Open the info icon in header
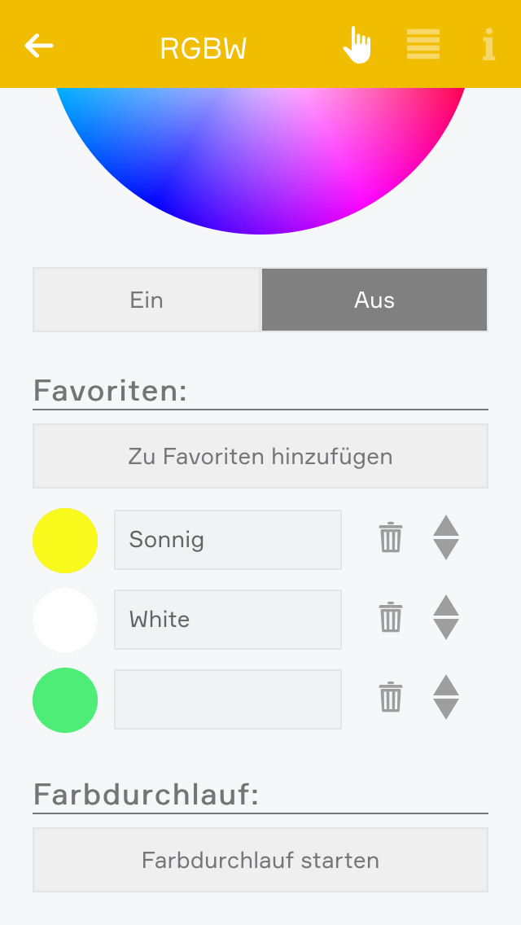Screen dimensions: 521x925 (x=488, y=45)
